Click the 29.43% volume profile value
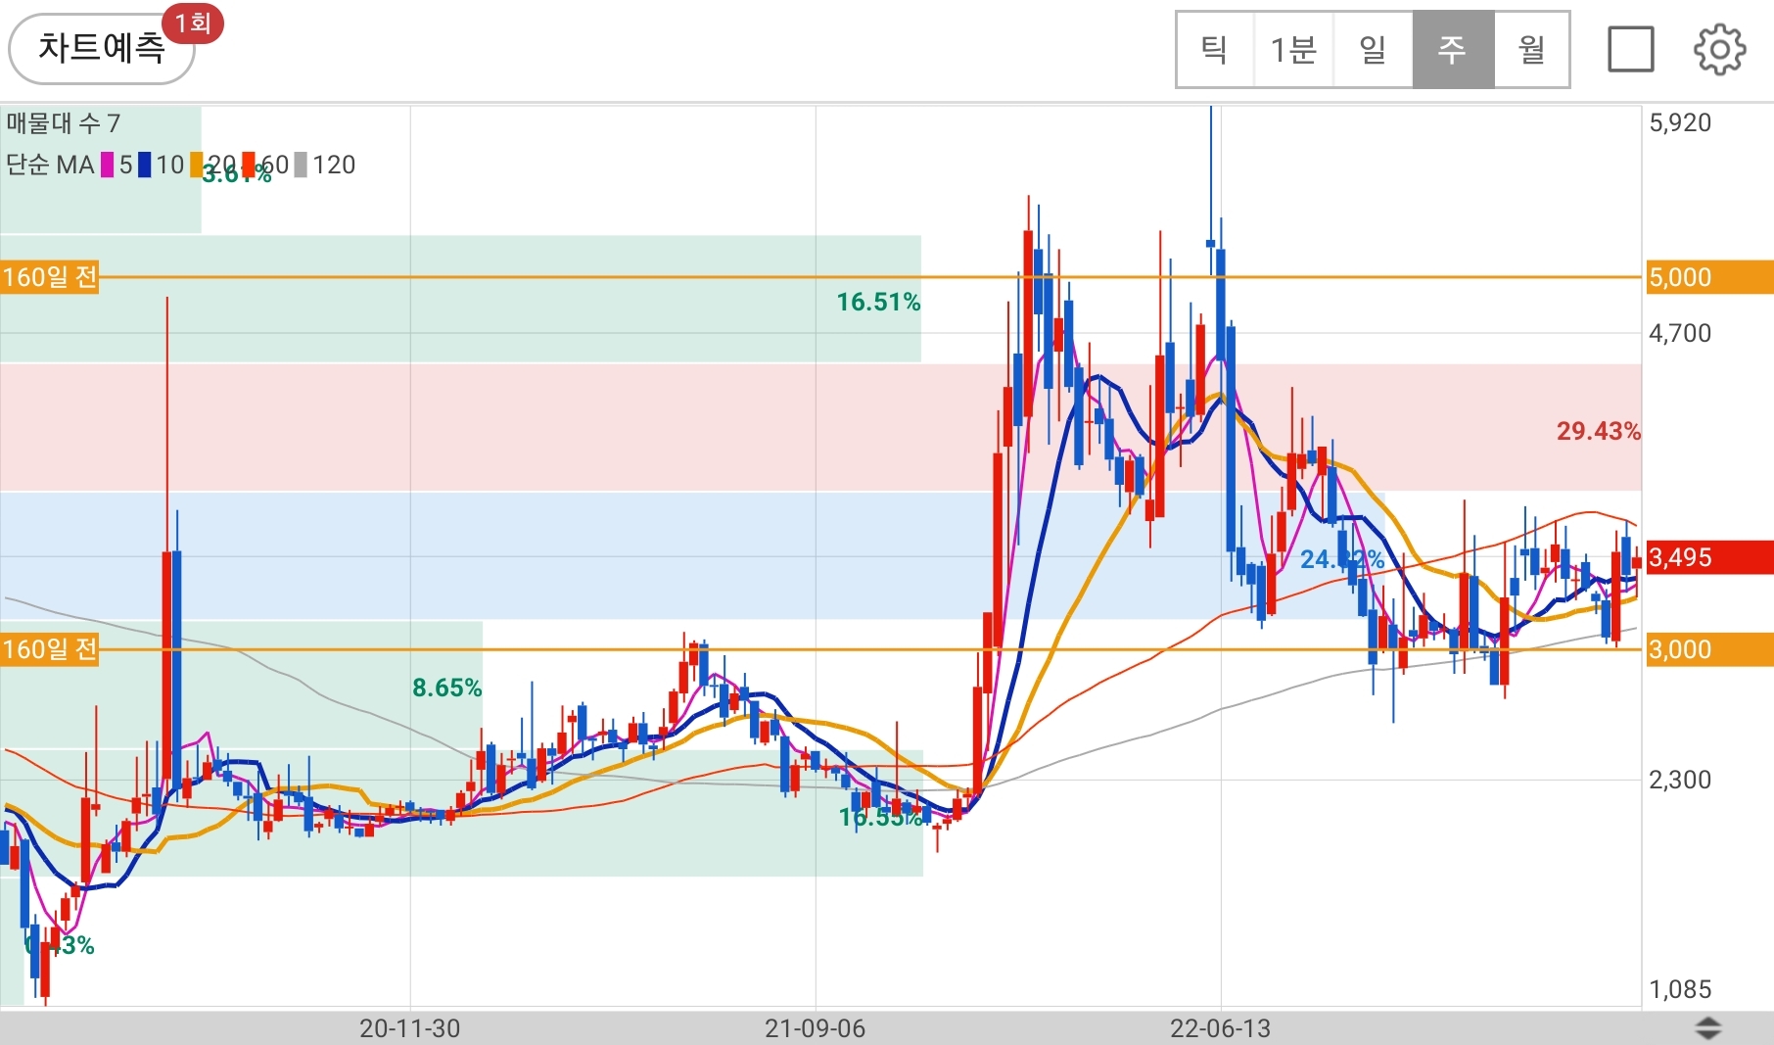This screenshot has width=1774, height=1045. [1598, 431]
